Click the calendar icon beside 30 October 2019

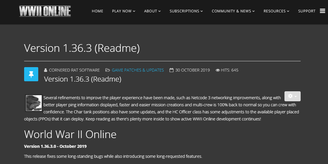[172, 70]
